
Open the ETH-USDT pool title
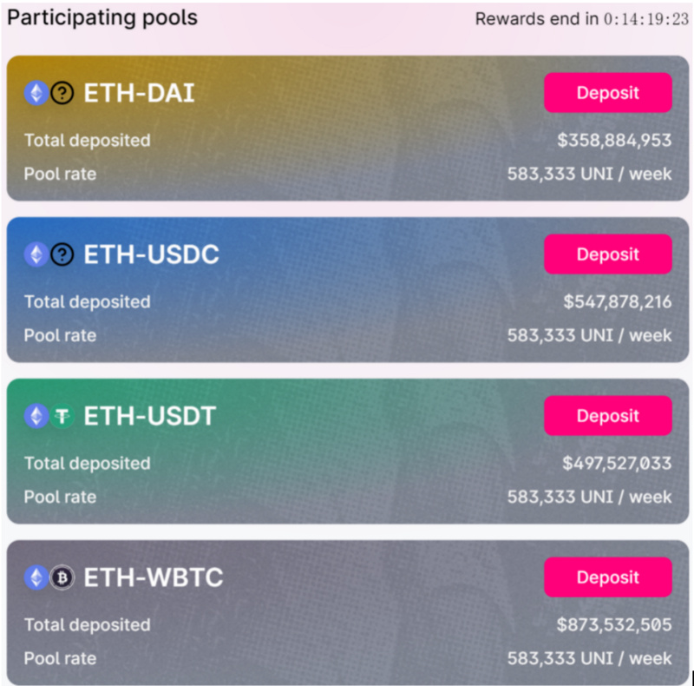pos(149,416)
